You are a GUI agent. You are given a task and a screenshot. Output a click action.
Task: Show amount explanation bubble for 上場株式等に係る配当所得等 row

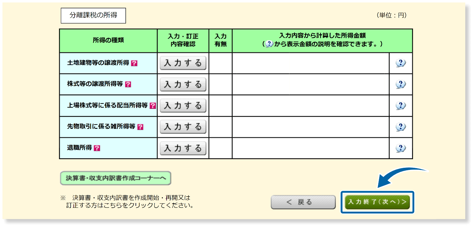click(x=400, y=106)
